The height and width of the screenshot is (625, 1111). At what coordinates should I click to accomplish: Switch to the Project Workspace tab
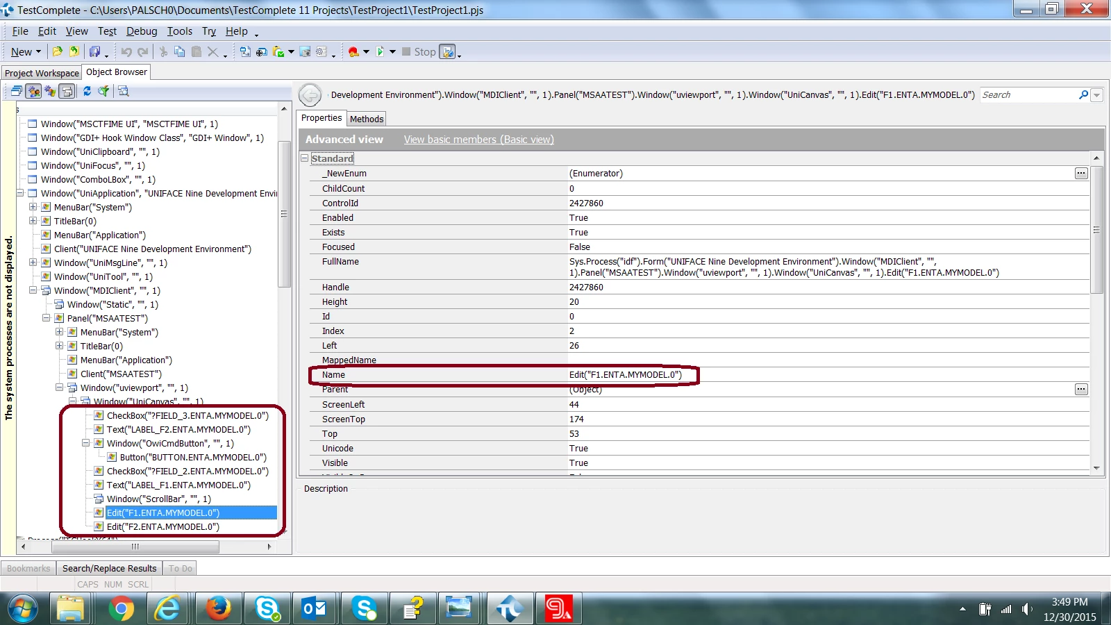click(42, 73)
